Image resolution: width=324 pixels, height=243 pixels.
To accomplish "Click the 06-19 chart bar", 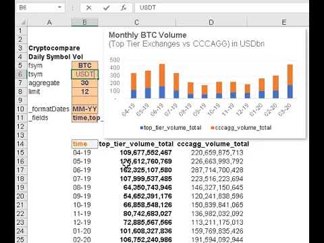I will click(x=162, y=81).
